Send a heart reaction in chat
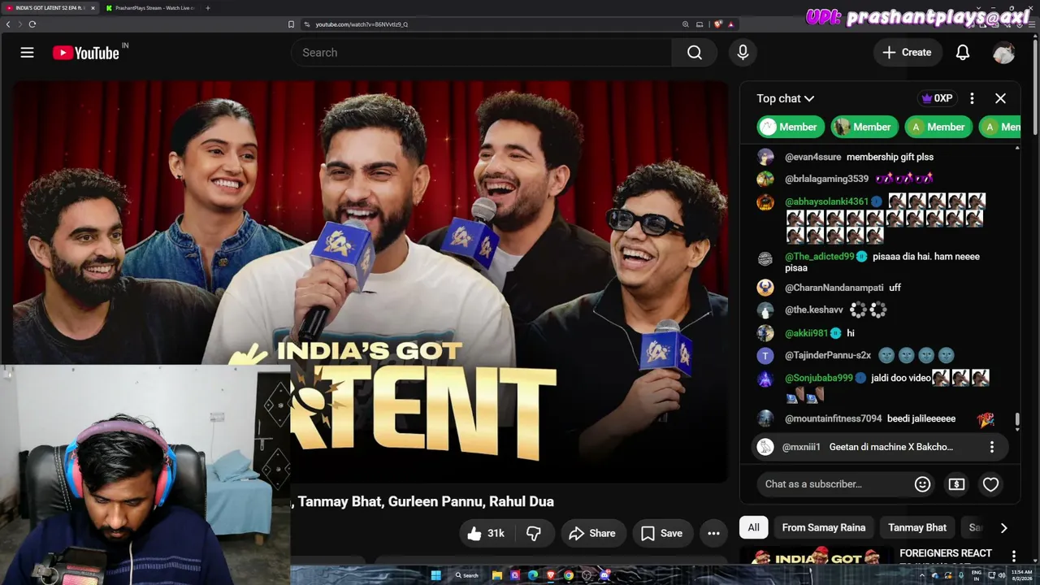The width and height of the screenshot is (1040, 585). tap(990, 484)
